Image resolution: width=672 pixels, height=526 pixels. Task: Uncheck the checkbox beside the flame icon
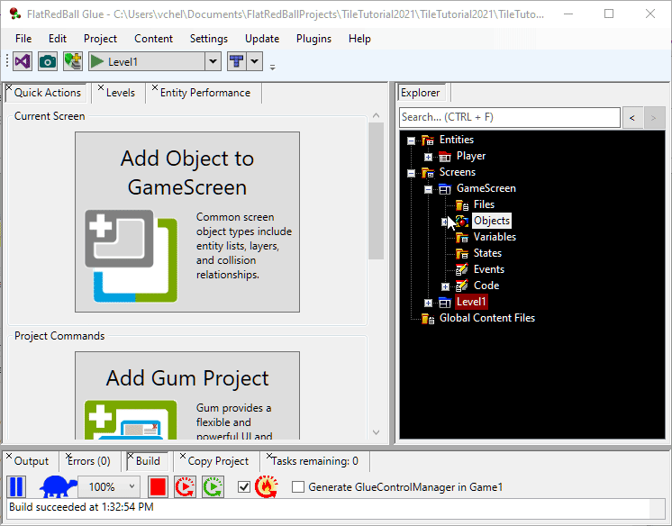[x=243, y=487]
